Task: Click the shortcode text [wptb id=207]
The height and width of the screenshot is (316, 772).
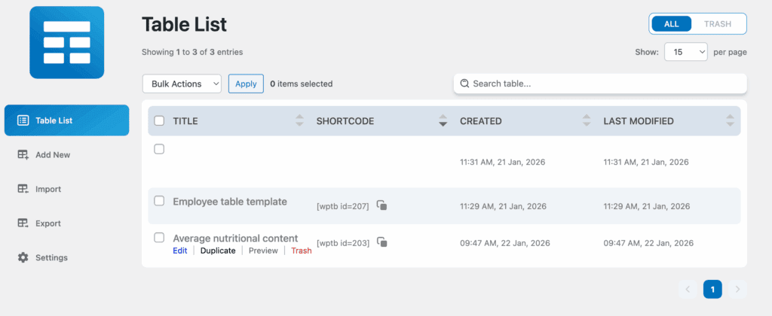Action: point(343,206)
